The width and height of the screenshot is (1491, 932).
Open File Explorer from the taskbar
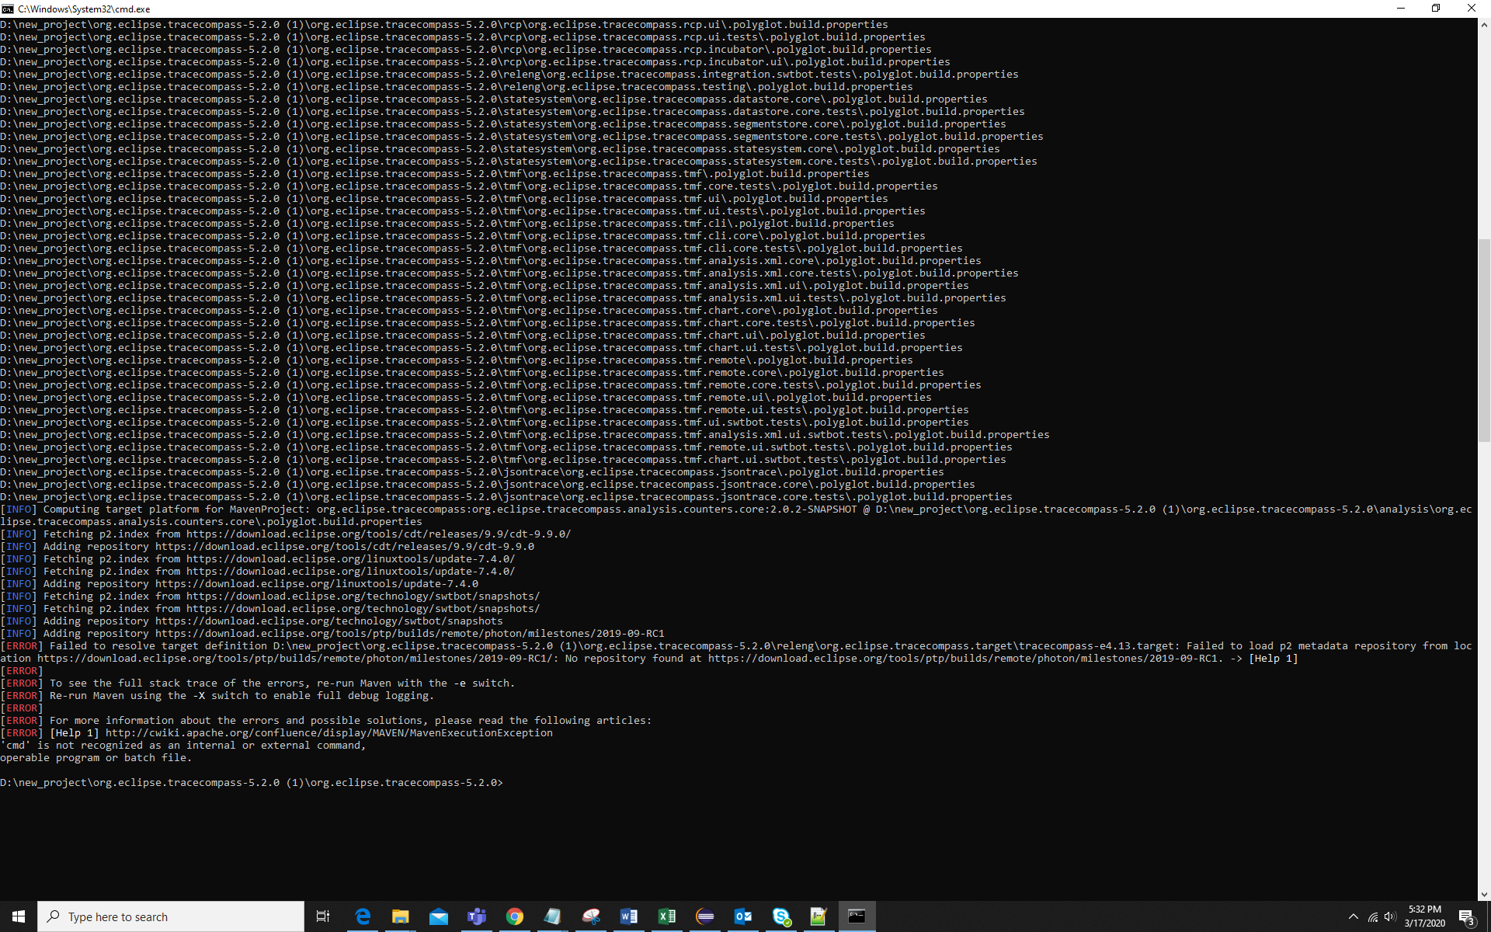[x=401, y=916]
